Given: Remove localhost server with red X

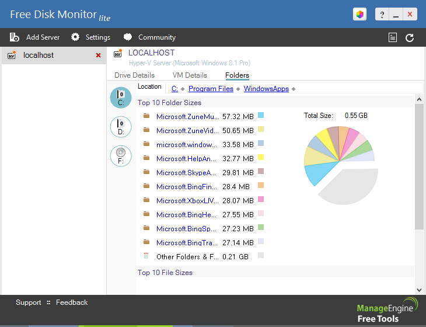Looking at the screenshot, I should (99, 55).
